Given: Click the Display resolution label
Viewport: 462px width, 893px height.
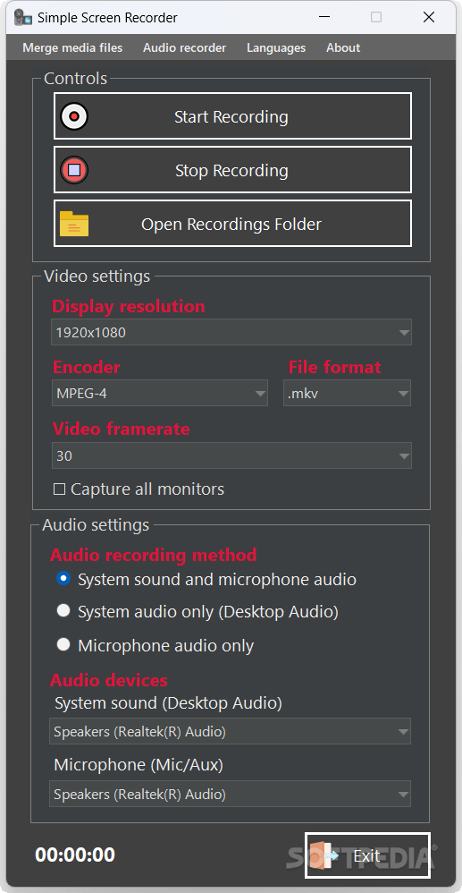Looking at the screenshot, I should (129, 306).
